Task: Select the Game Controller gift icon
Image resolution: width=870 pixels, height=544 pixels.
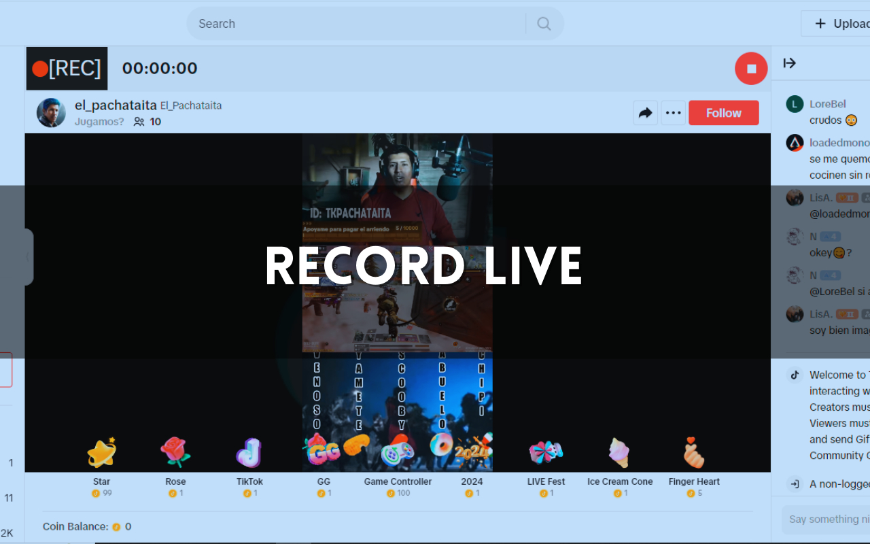Action: (x=398, y=452)
